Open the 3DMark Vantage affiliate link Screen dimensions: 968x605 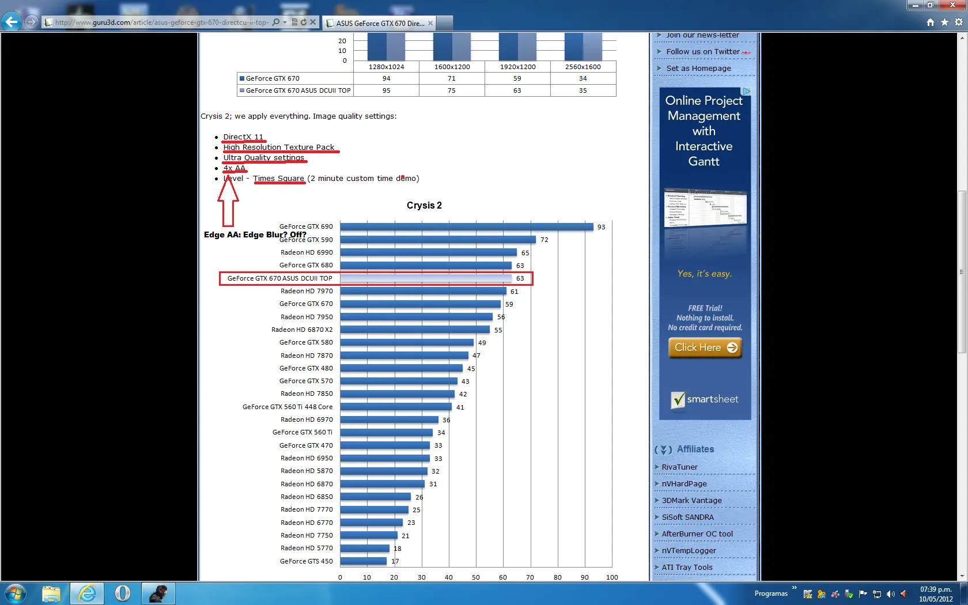click(x=691, y=500)
